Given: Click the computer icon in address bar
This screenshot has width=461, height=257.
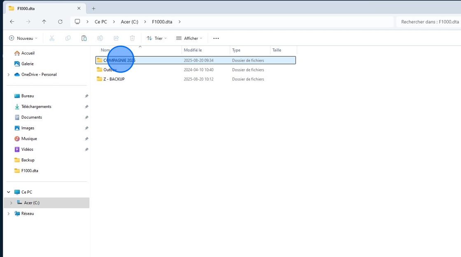Looking at the screenshot, I should pos(77,22).
